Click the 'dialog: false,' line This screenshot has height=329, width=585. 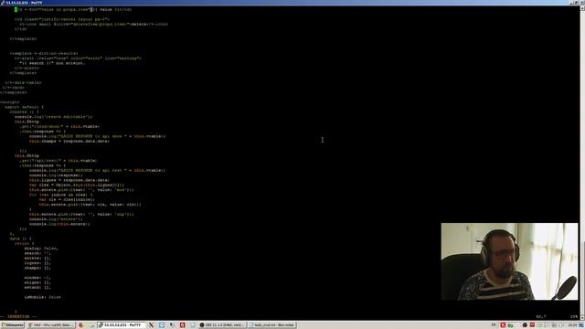coord(41,248)
